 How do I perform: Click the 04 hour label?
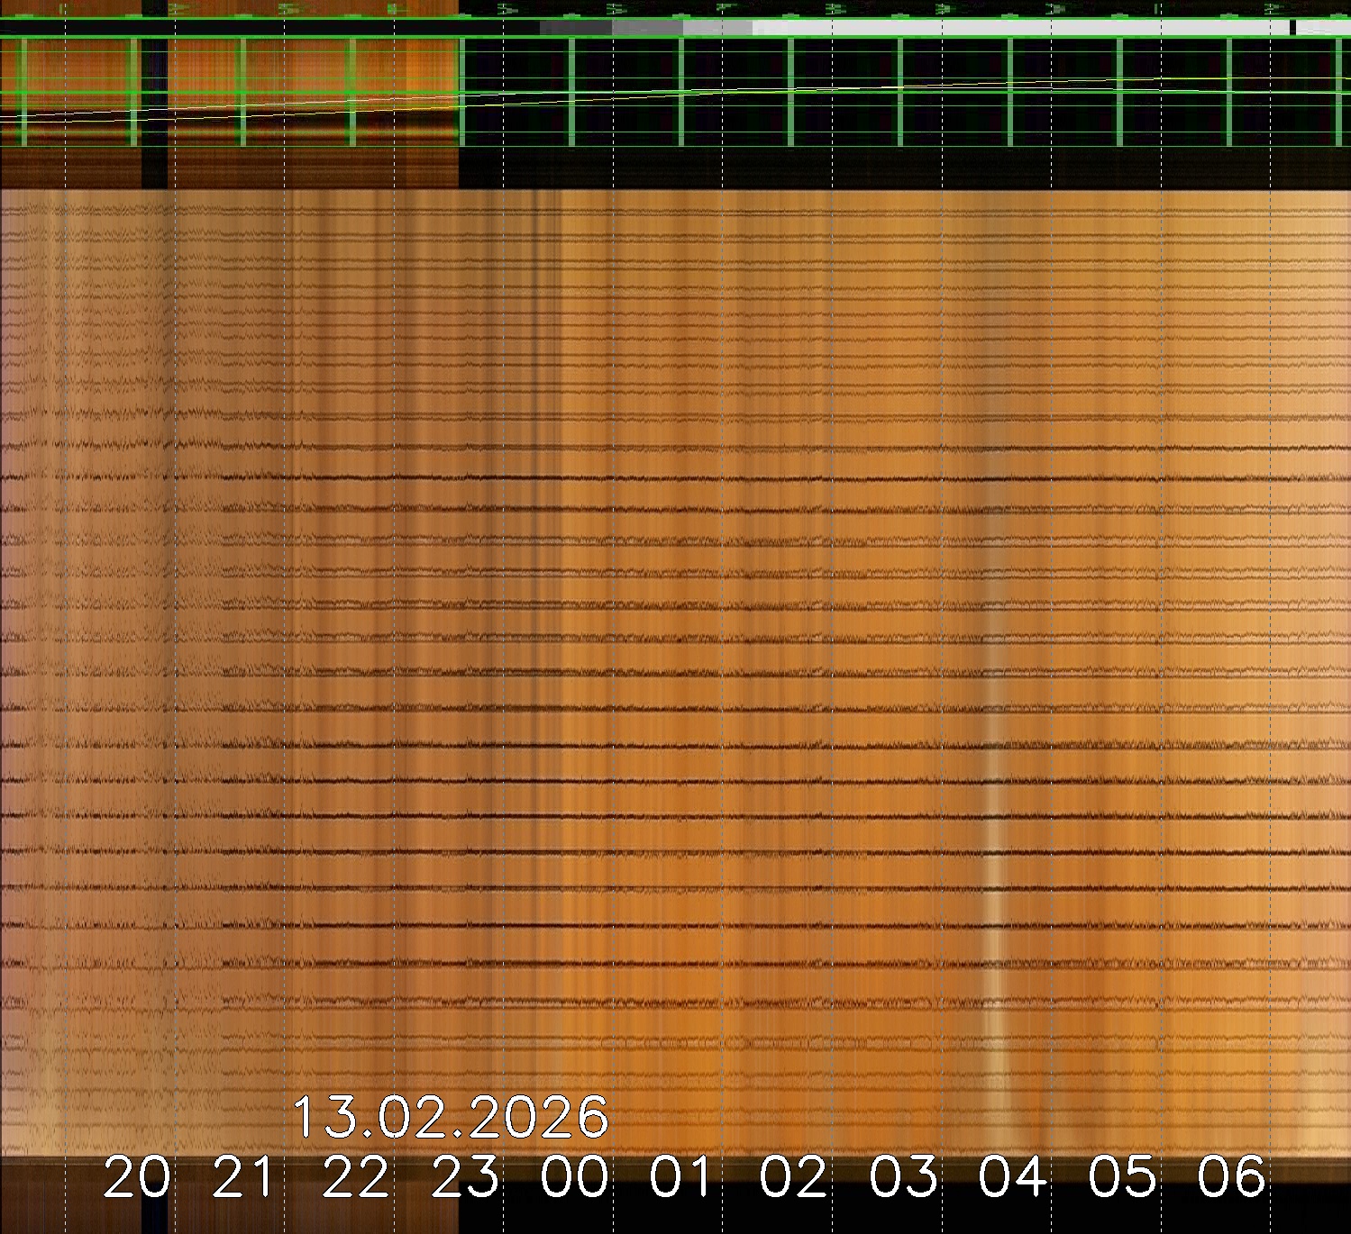pos(1013,1177)
